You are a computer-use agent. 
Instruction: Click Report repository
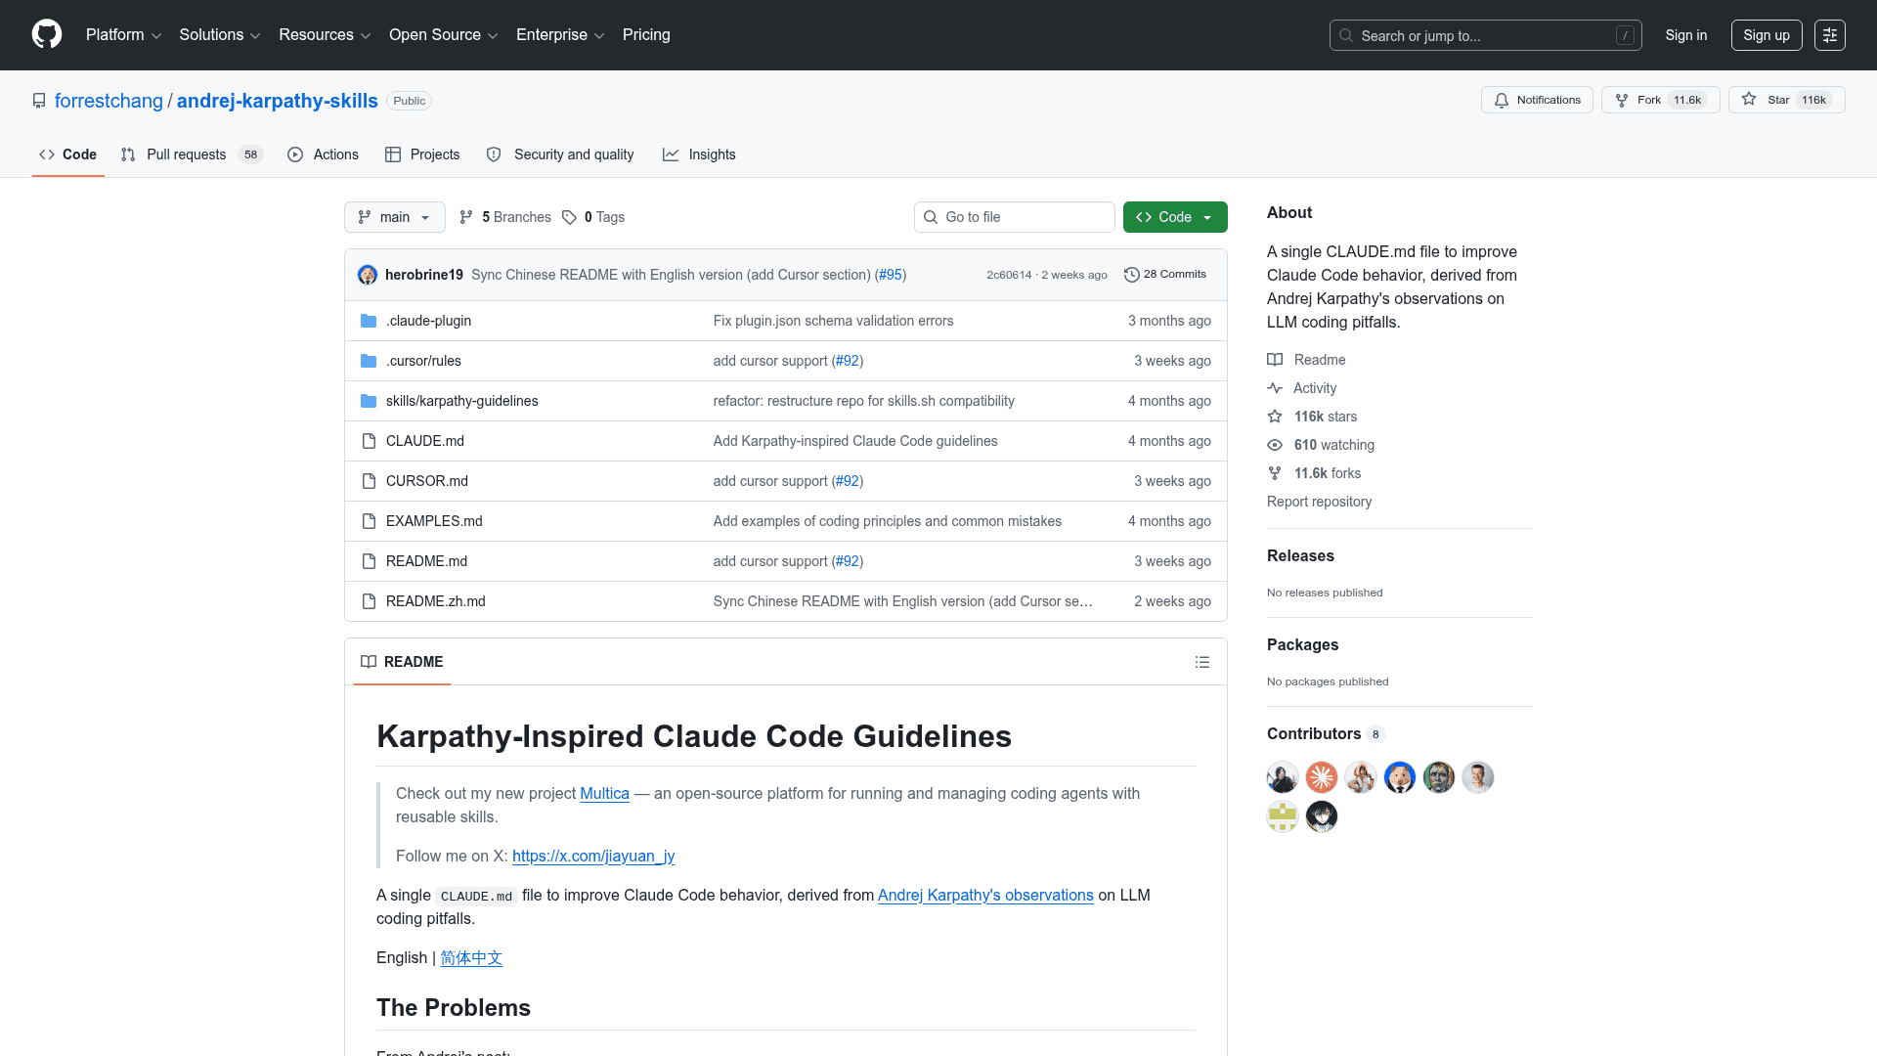point(1319,502)
